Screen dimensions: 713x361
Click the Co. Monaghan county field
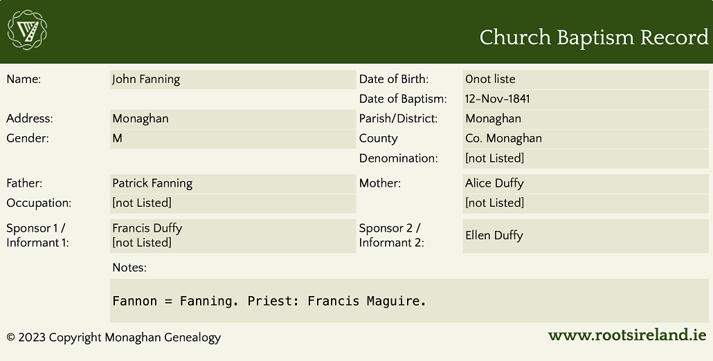pyautogui.click(x=586, y=138)
